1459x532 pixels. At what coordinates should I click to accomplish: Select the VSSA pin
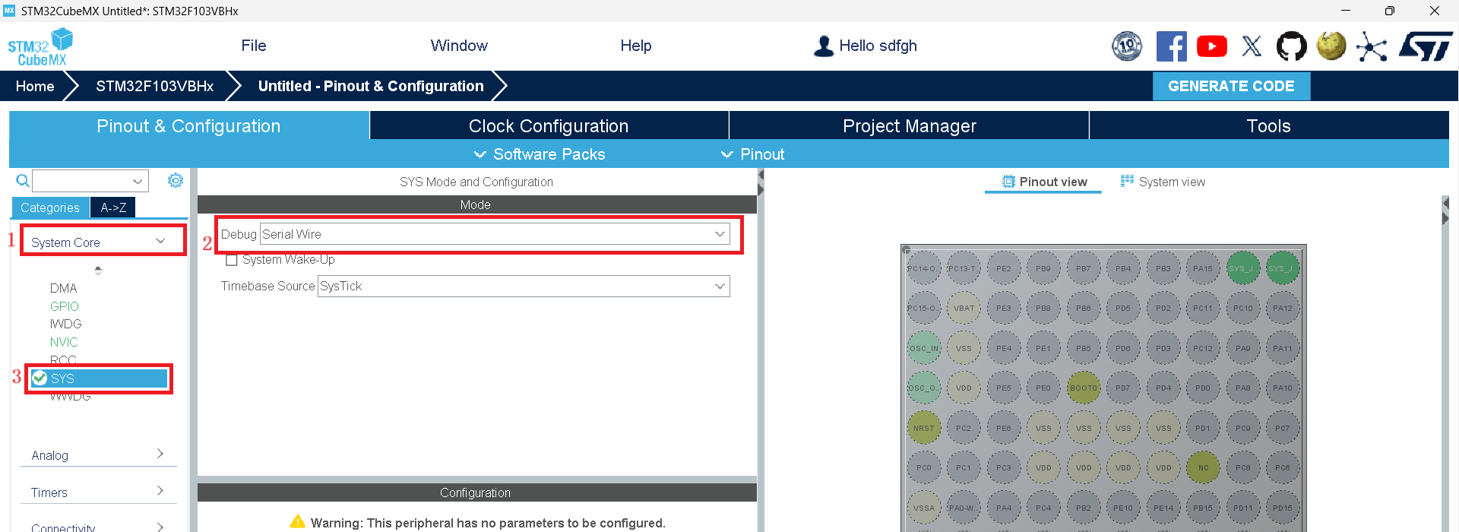pos(923,508)
